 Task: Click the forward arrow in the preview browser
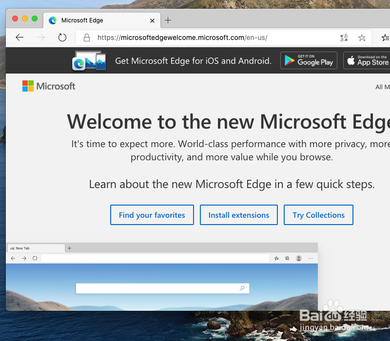24,259
